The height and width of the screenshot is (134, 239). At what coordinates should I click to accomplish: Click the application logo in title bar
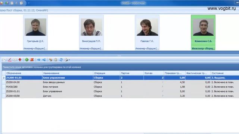point(1,3)
